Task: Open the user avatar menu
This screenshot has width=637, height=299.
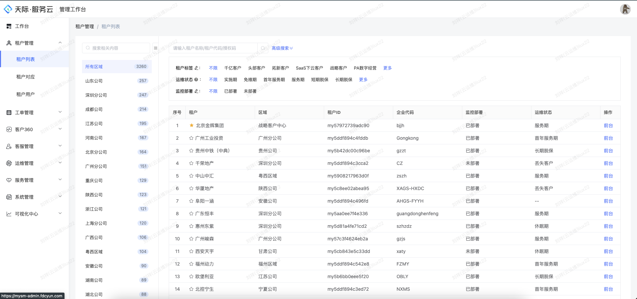Action: 625,9
